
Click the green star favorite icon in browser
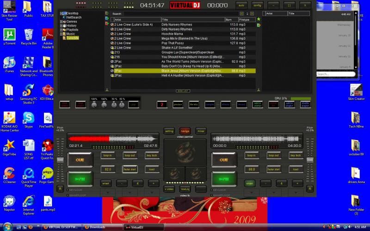tap(259, 19)
